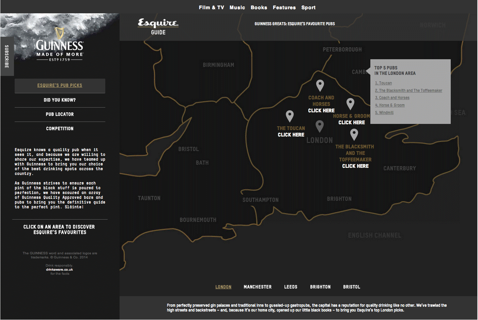Click the Brighton label on the map
478x320 pixels.
point(339,199)
